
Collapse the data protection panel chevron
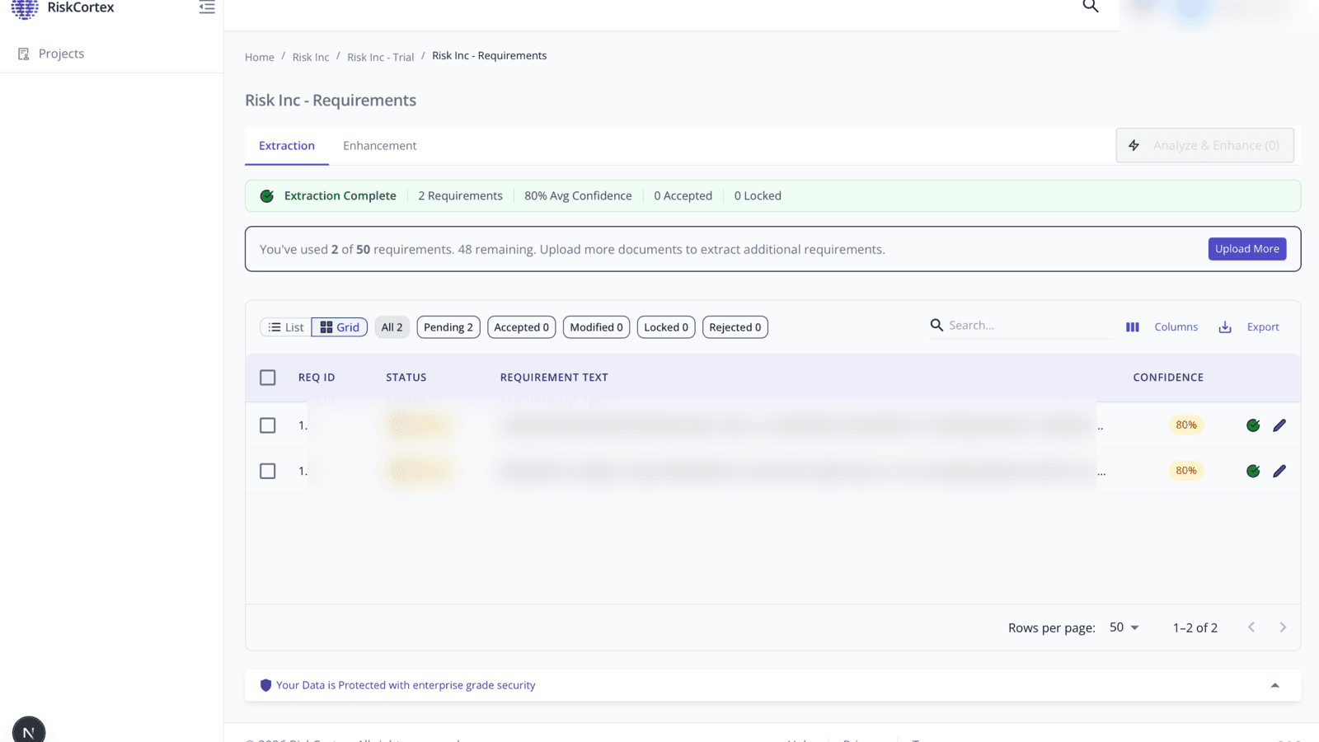point(1274,685)
